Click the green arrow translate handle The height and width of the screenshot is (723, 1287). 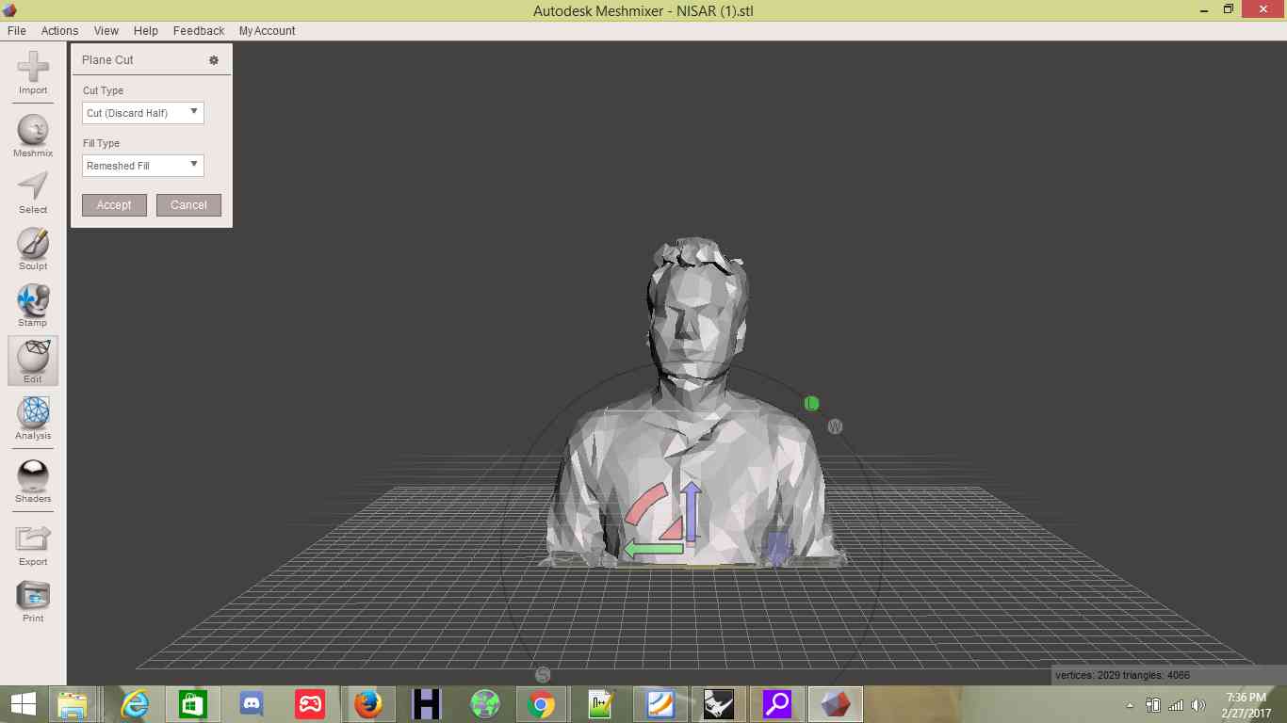pos(653,549)
